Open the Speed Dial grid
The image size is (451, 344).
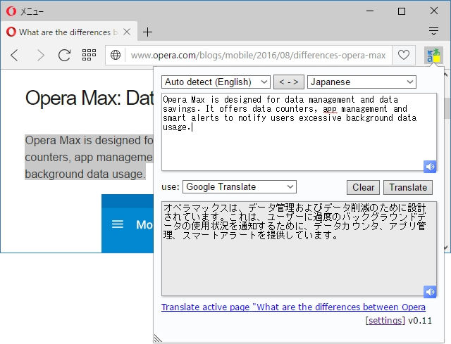tap(89, 55)
